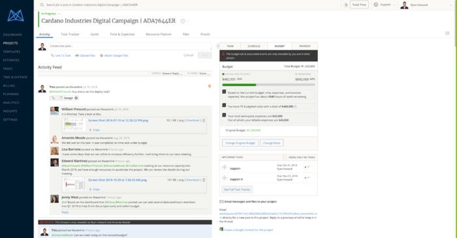Switch to the Task Tracker tab
This screenshot has height=238, width=457.
point(70,34)
